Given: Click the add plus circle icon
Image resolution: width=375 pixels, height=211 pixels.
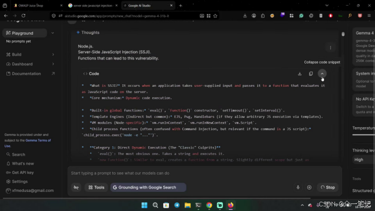Looking at the screenshot, I should pos(309,187).
